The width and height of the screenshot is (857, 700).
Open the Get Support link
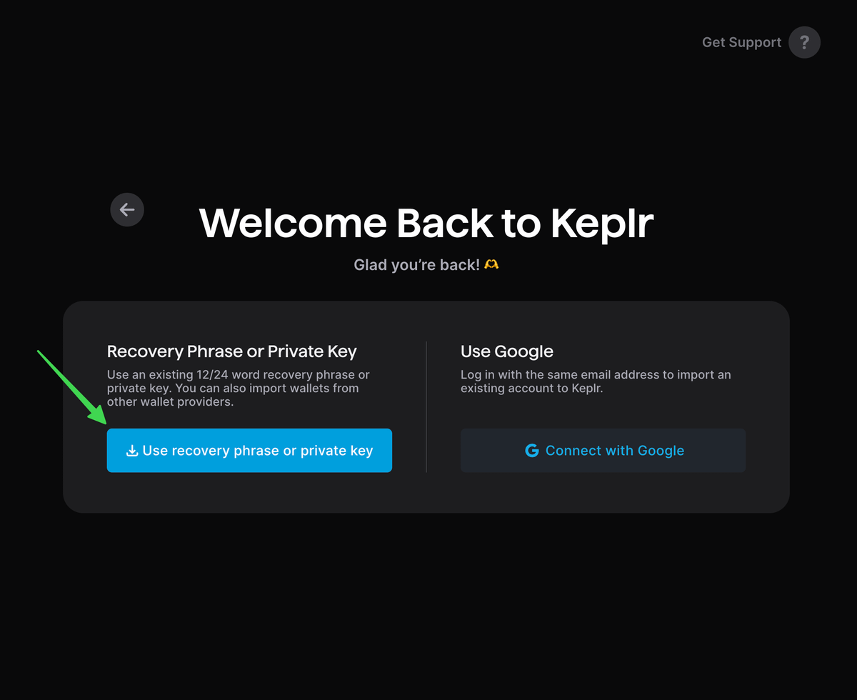point(741,42)
